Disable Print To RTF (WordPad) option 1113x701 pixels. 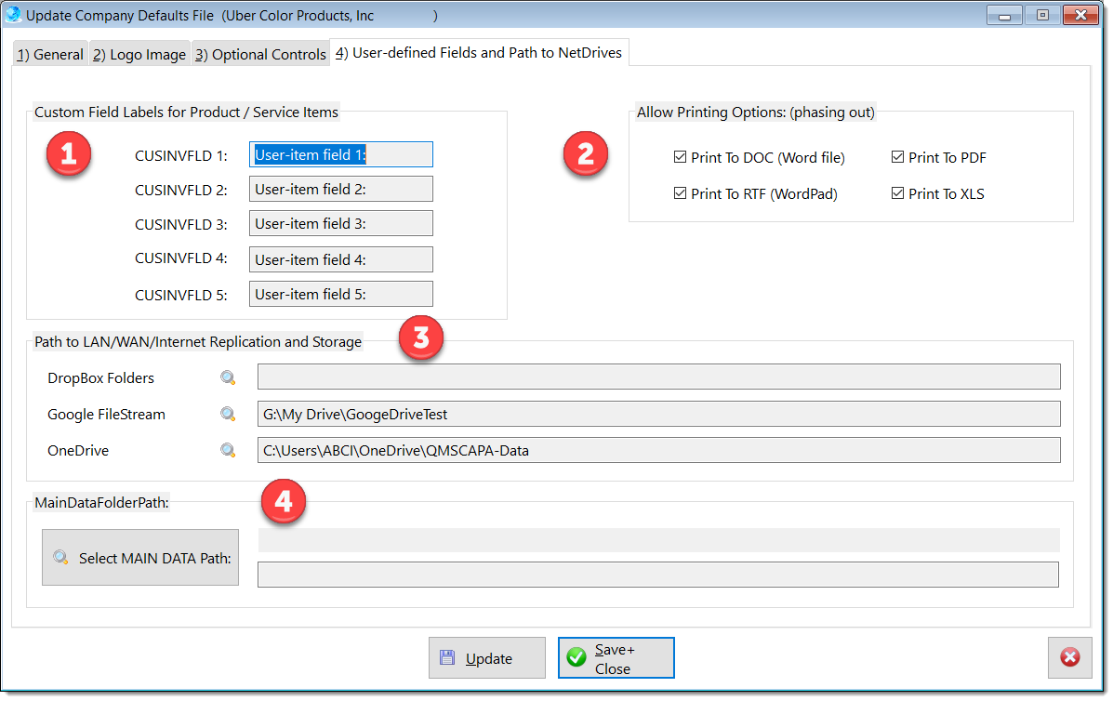680,194
